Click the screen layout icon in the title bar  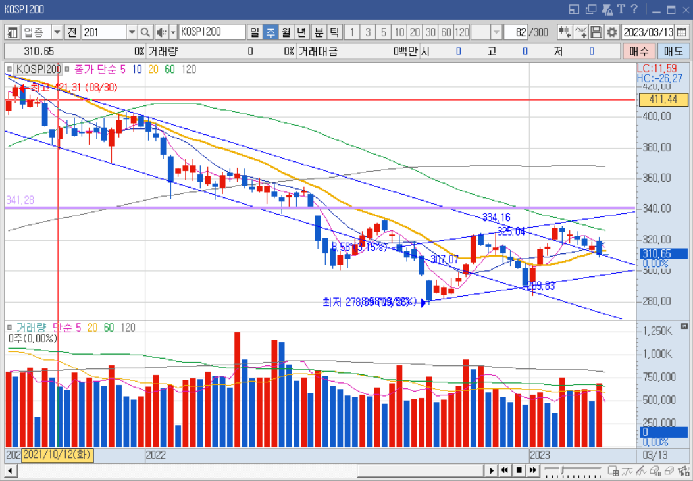574,9
